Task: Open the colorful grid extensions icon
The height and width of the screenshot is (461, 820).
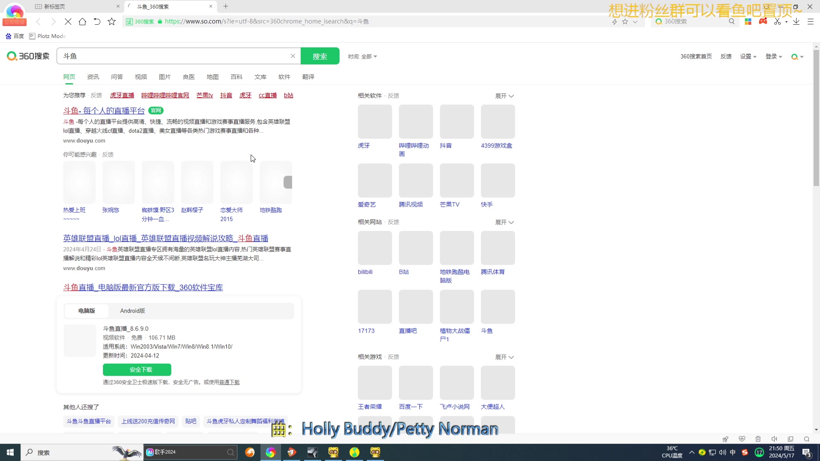Action: coord(748,21)
